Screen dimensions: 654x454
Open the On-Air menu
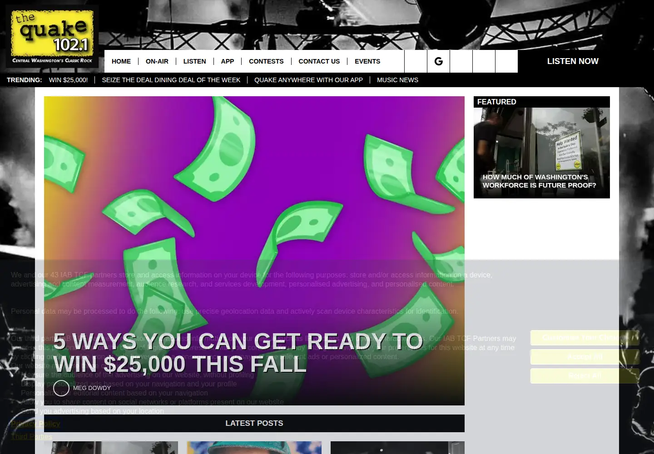click(x=157, y=61)
